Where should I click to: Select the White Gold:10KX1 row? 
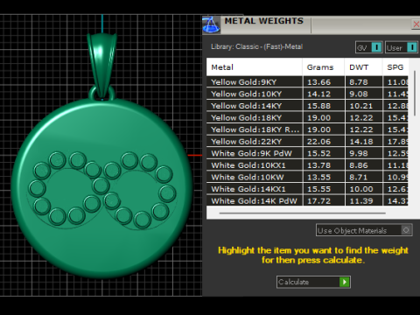(x=307, y=165)
